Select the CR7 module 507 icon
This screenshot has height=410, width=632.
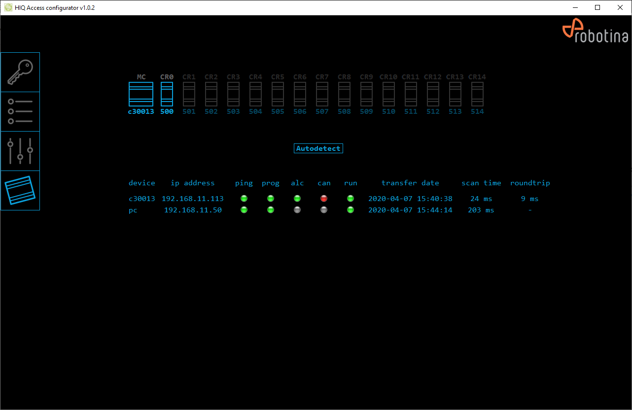322,94
